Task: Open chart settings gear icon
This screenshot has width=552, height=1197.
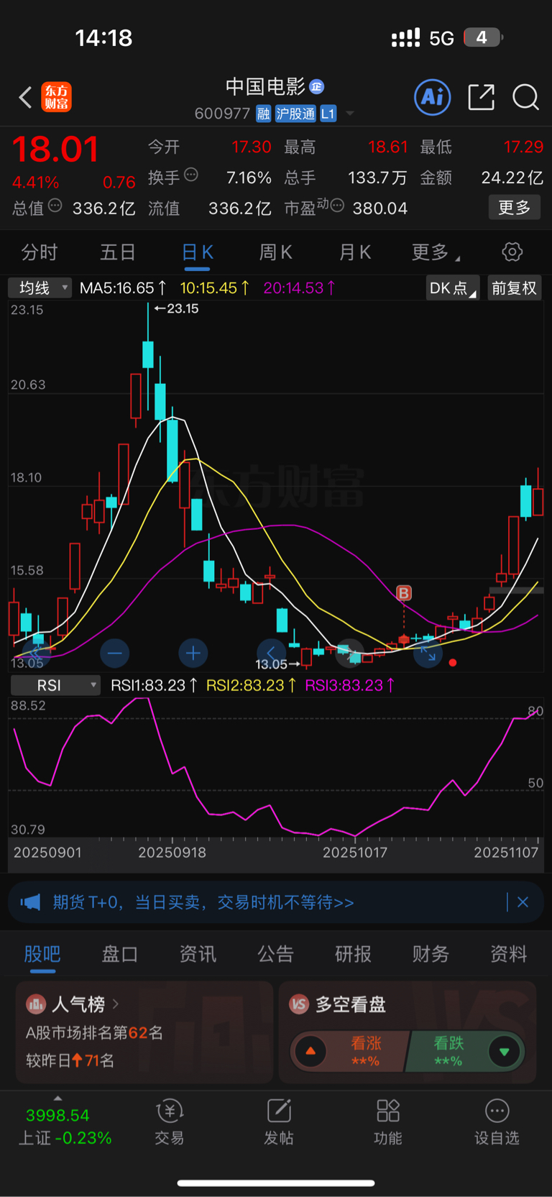Action: (x=512, y=252)
